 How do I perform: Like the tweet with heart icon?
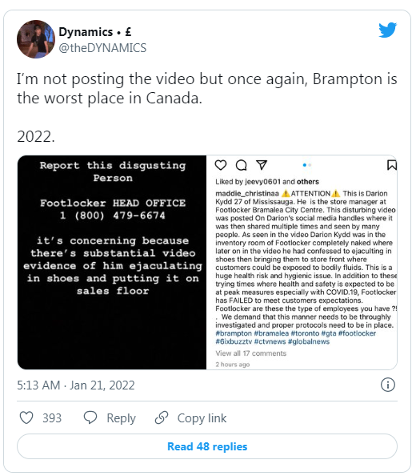[x=26, y=418]
